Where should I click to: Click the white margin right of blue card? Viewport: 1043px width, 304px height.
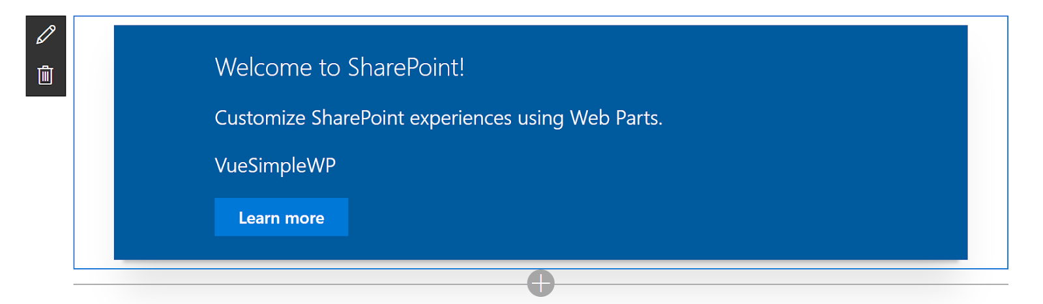coord(988,142)
